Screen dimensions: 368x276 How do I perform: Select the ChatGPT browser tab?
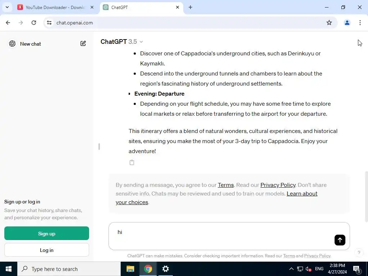[141, 7]
